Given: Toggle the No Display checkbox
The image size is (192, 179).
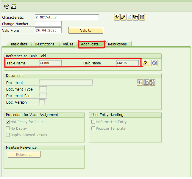Looking at the screenshot, I should pyautogui.click(x=8, y=129).
